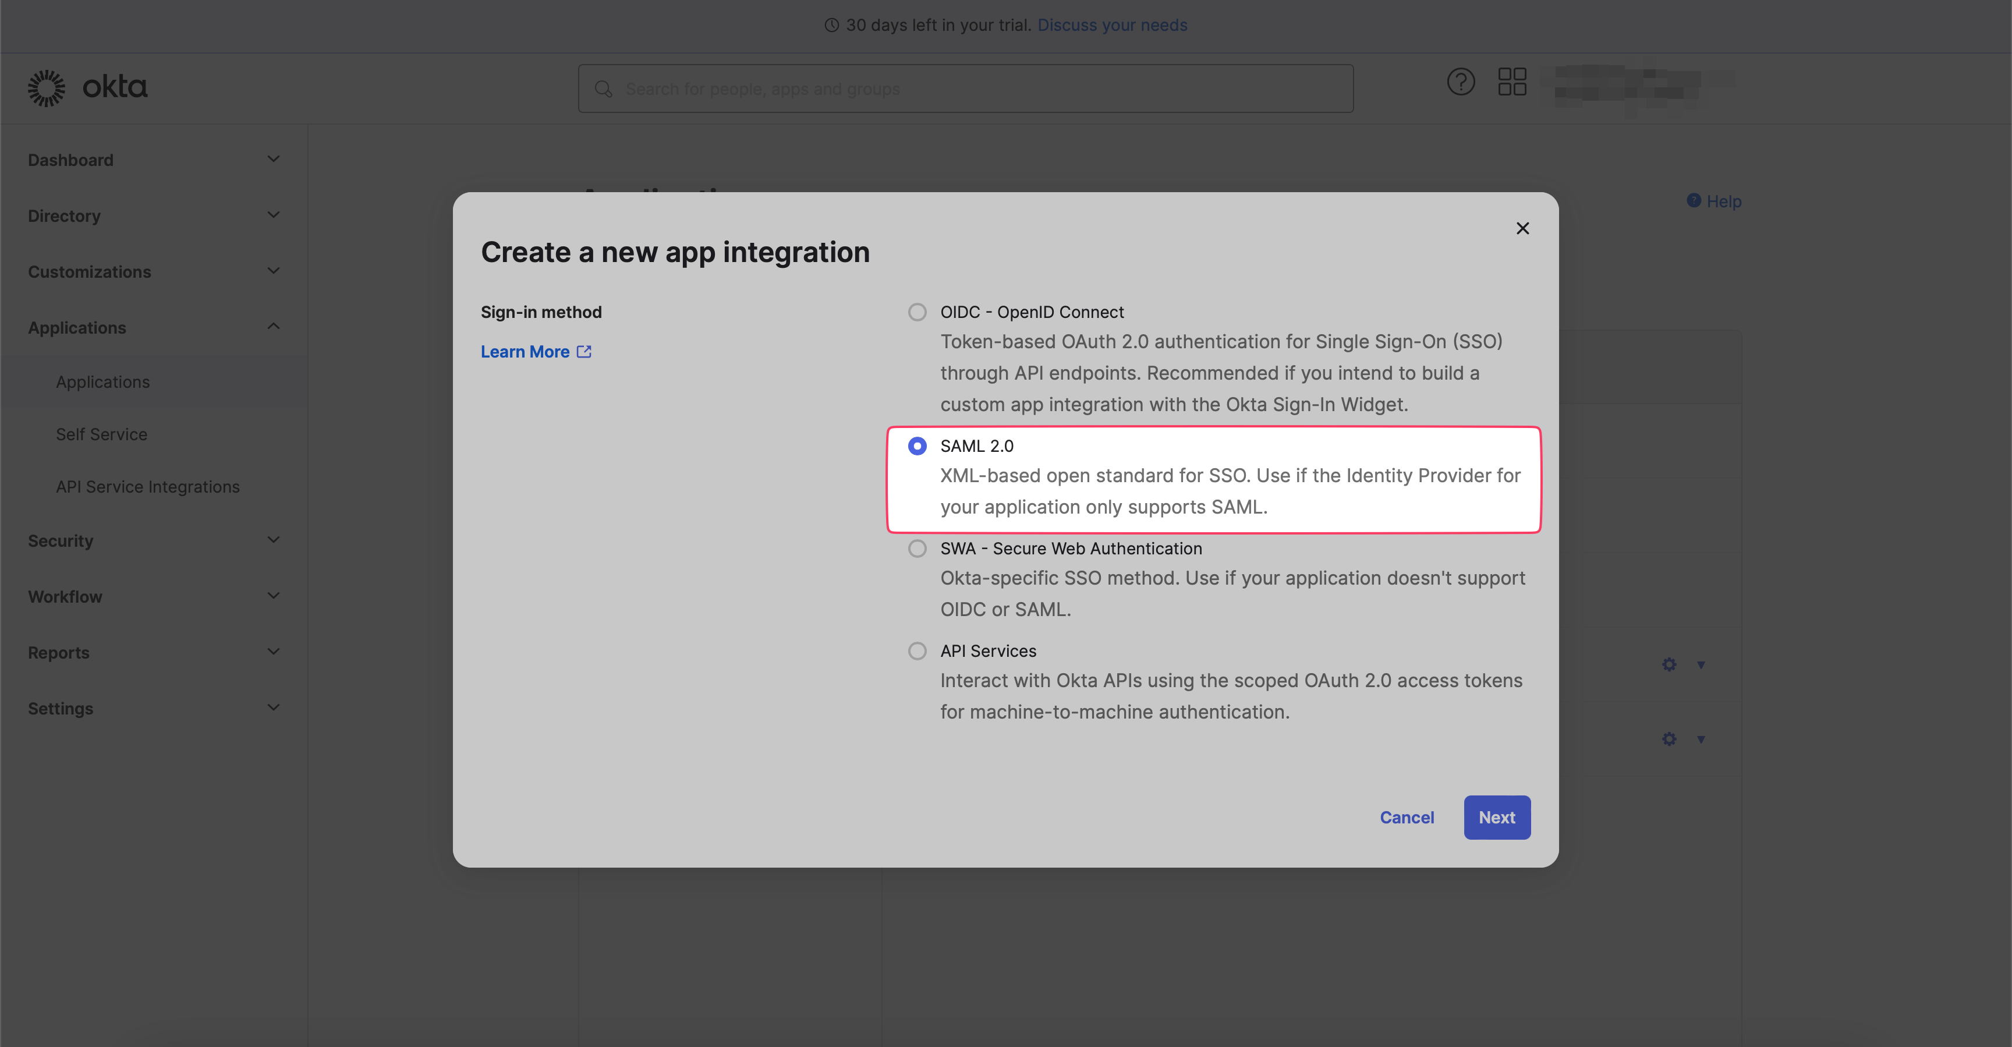The height and width of the screenshot is (1047, 2012).
Task: Click the Settings label in sidebar
Action: pyautogui.click(x=60, y=709)
